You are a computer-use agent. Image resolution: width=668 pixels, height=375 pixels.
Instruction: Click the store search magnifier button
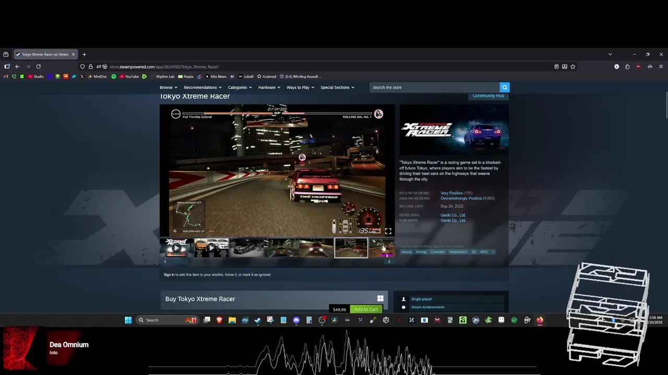504,87
